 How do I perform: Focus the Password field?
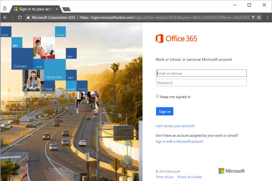201,83
